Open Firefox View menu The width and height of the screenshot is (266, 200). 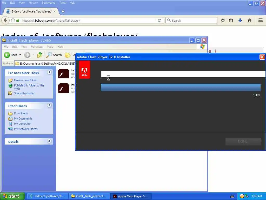22,3
